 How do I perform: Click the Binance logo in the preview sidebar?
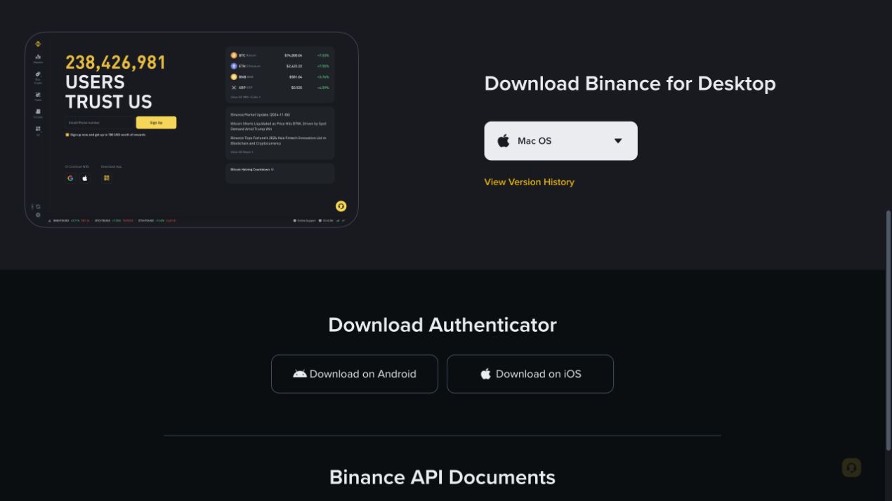[38, 44]
